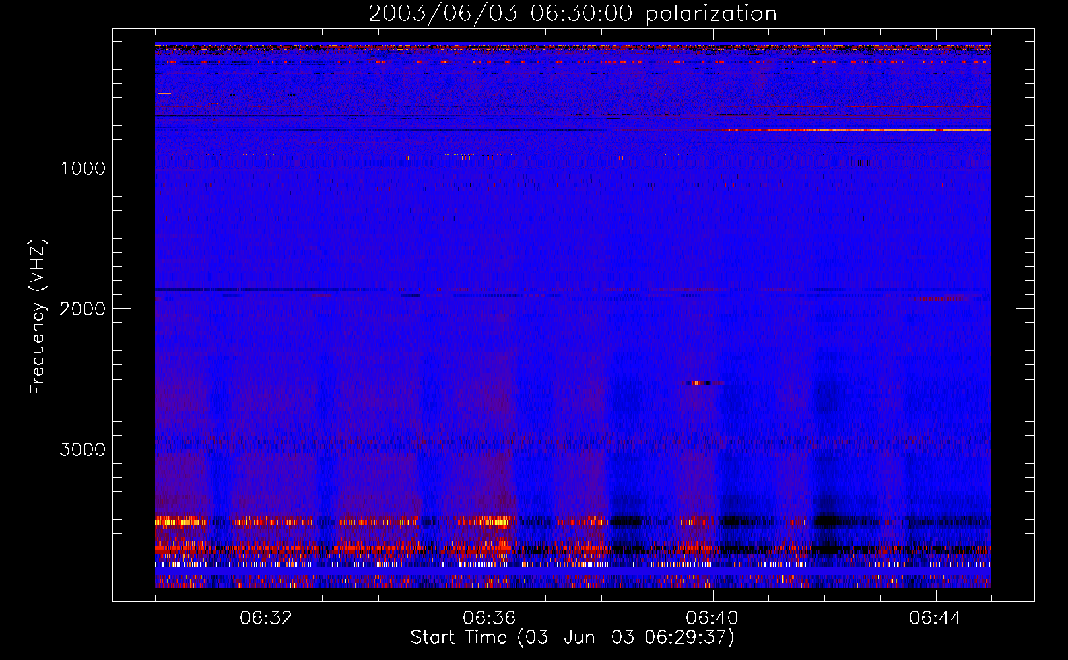Click the 06:36 time tick label
Screen dimensions: 1068x660
coord(489,618)
